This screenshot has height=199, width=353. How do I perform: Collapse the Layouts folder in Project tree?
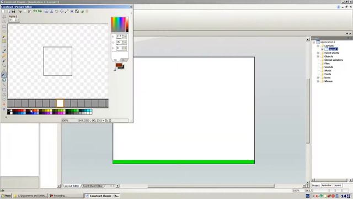(318, 46)
